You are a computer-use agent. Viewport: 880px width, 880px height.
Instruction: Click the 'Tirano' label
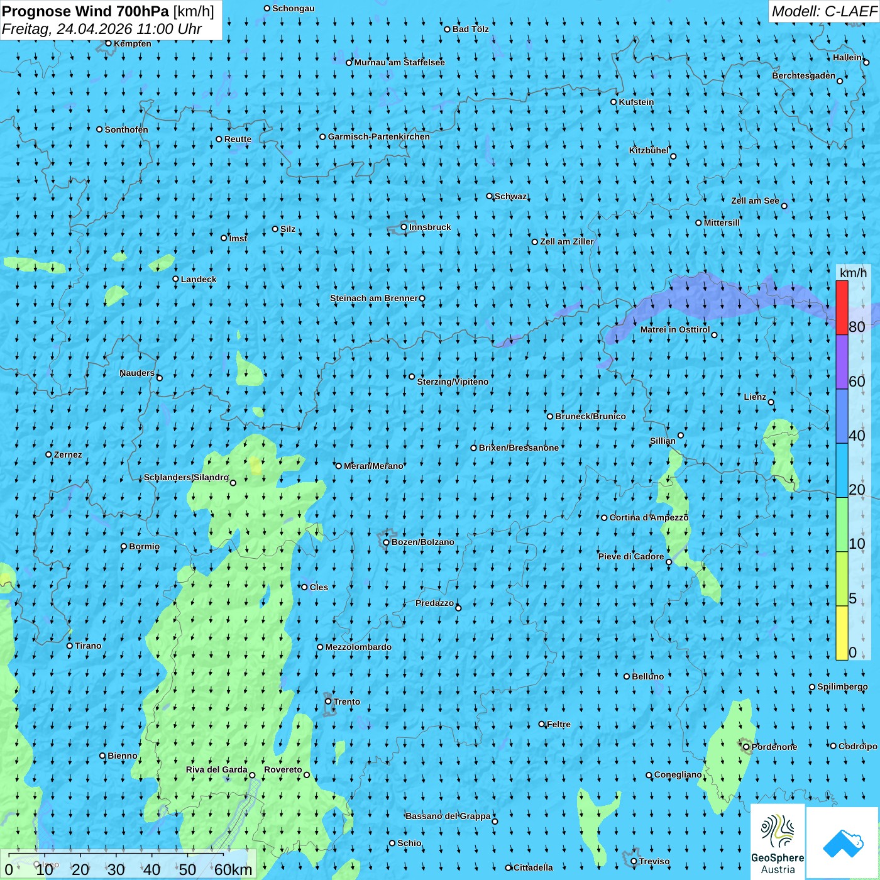[88, 646]
